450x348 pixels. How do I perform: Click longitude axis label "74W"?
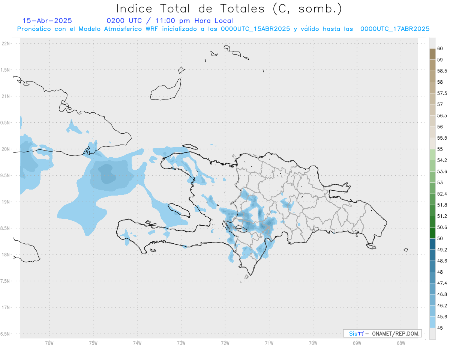pos(137,343)
